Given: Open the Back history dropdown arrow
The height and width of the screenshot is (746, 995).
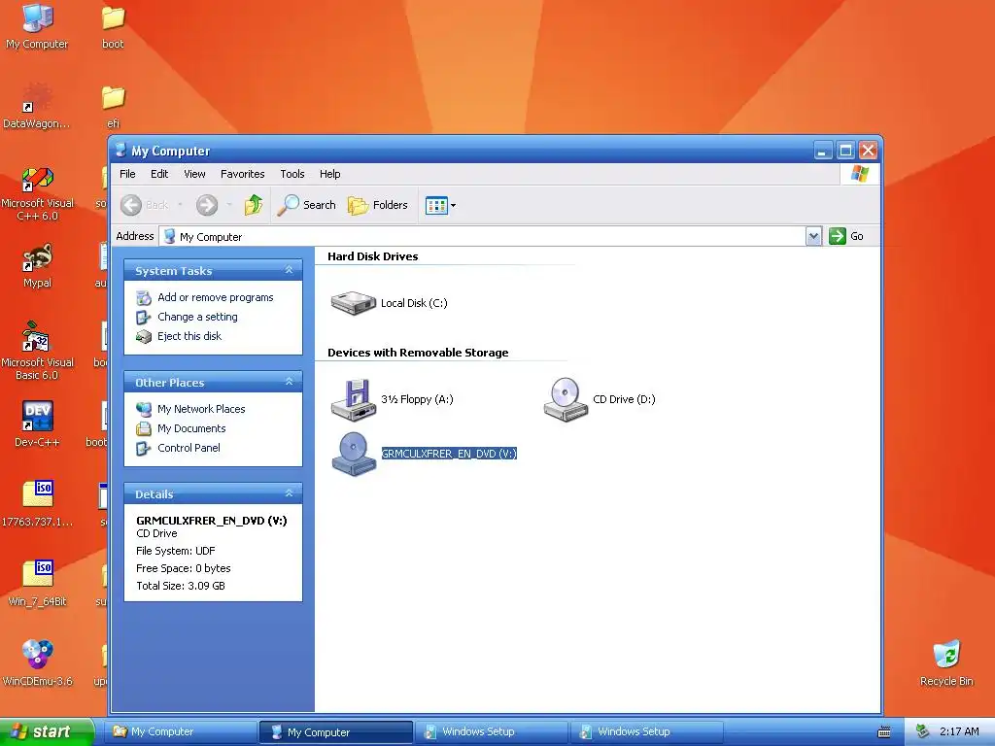Looking at the screenshot, I should coord(180,205).
